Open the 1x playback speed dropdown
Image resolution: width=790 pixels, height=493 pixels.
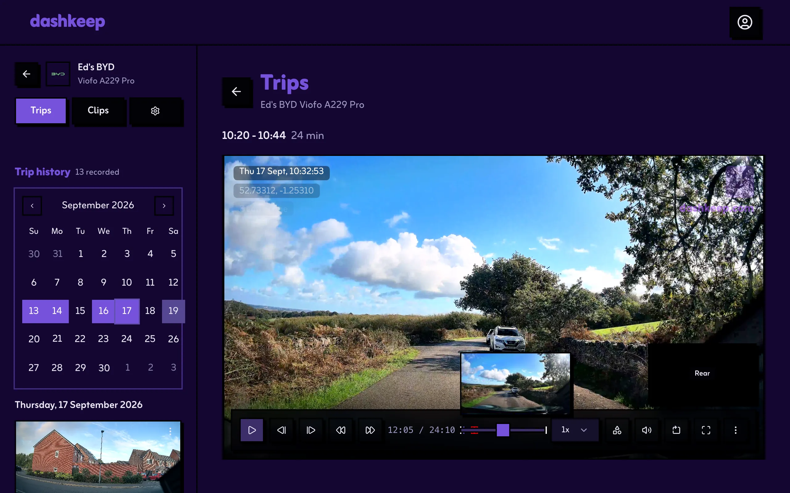pos(575,430)
